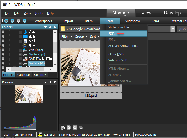The image size is (187, 138).
Task: Switch to the View mode tab
Action: 146,13
